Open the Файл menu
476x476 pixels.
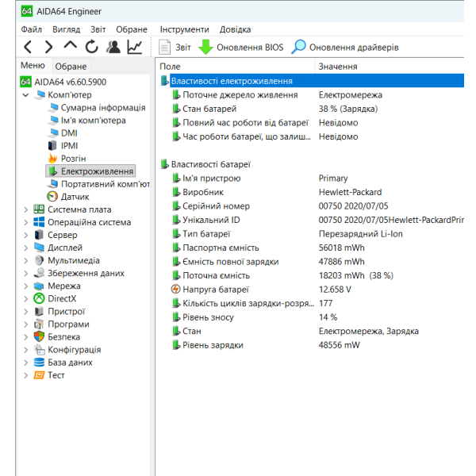(31, 29)
